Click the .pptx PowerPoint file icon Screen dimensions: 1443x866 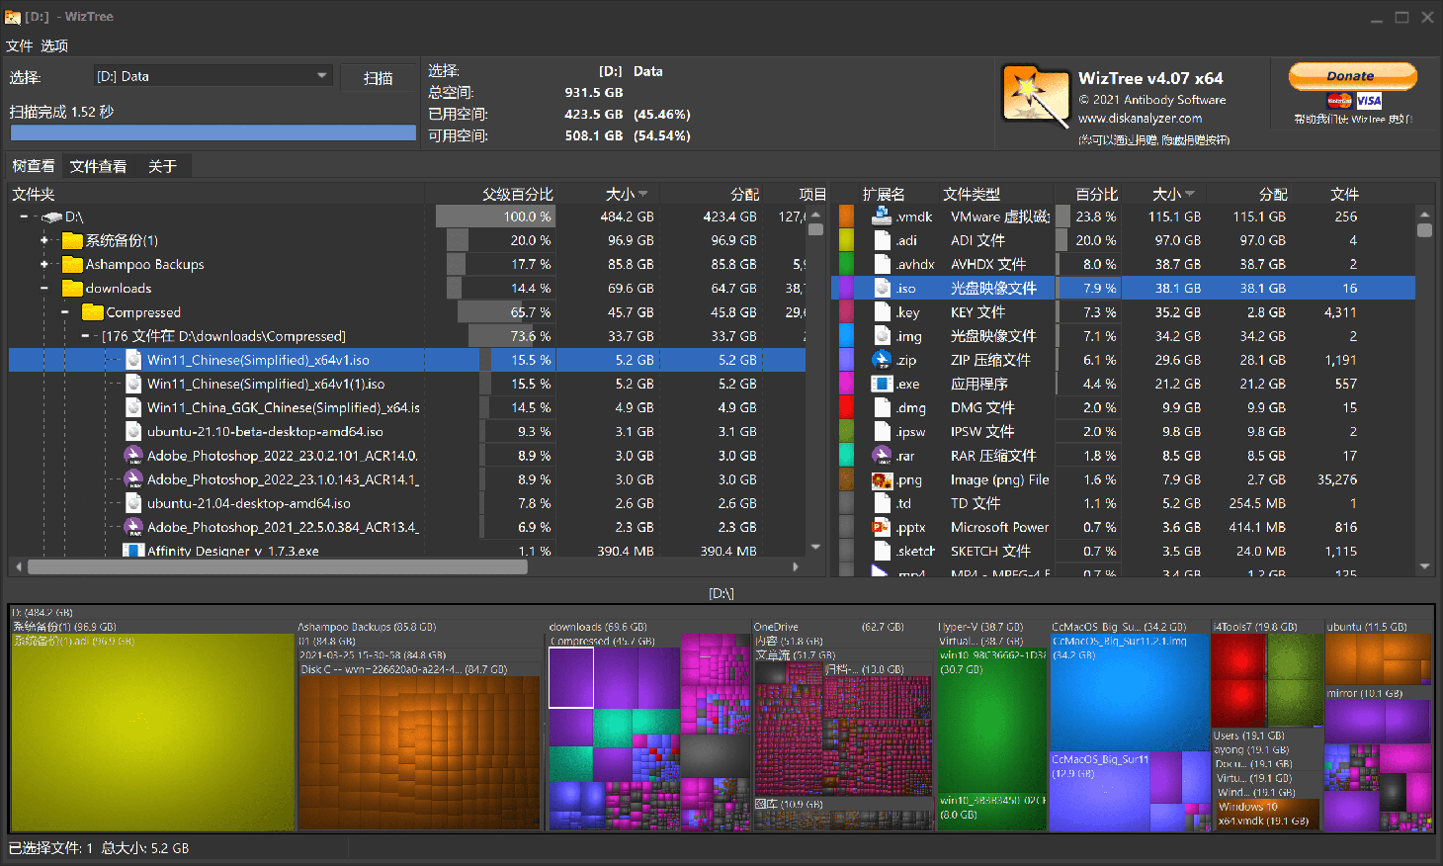click(x=882, y=527)
